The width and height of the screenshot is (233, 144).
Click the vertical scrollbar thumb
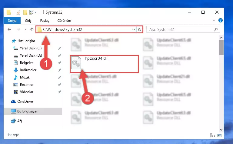[221, 48]
